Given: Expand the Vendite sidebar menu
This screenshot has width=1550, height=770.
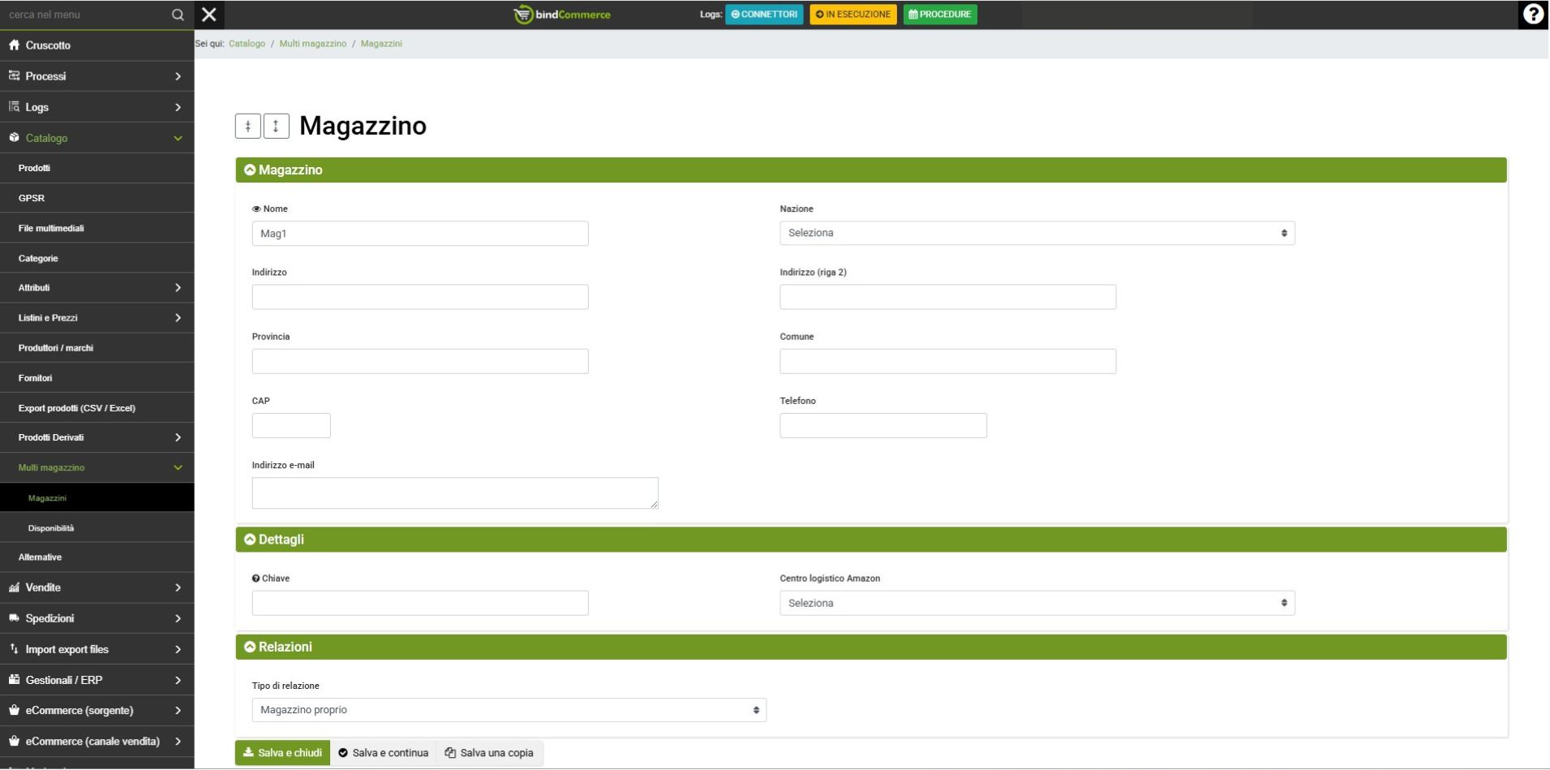Looking at the screenshot, I should point(97,587).
